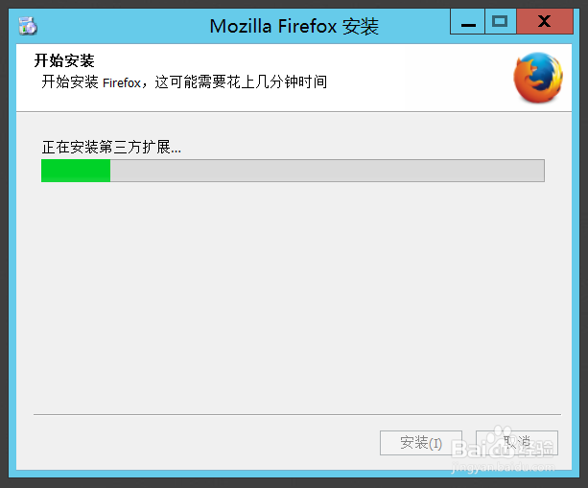Click the Baidu 经验 watermark logo
Image resolution: width=588 pixels, height=488 pixels.
coord(503,448)
